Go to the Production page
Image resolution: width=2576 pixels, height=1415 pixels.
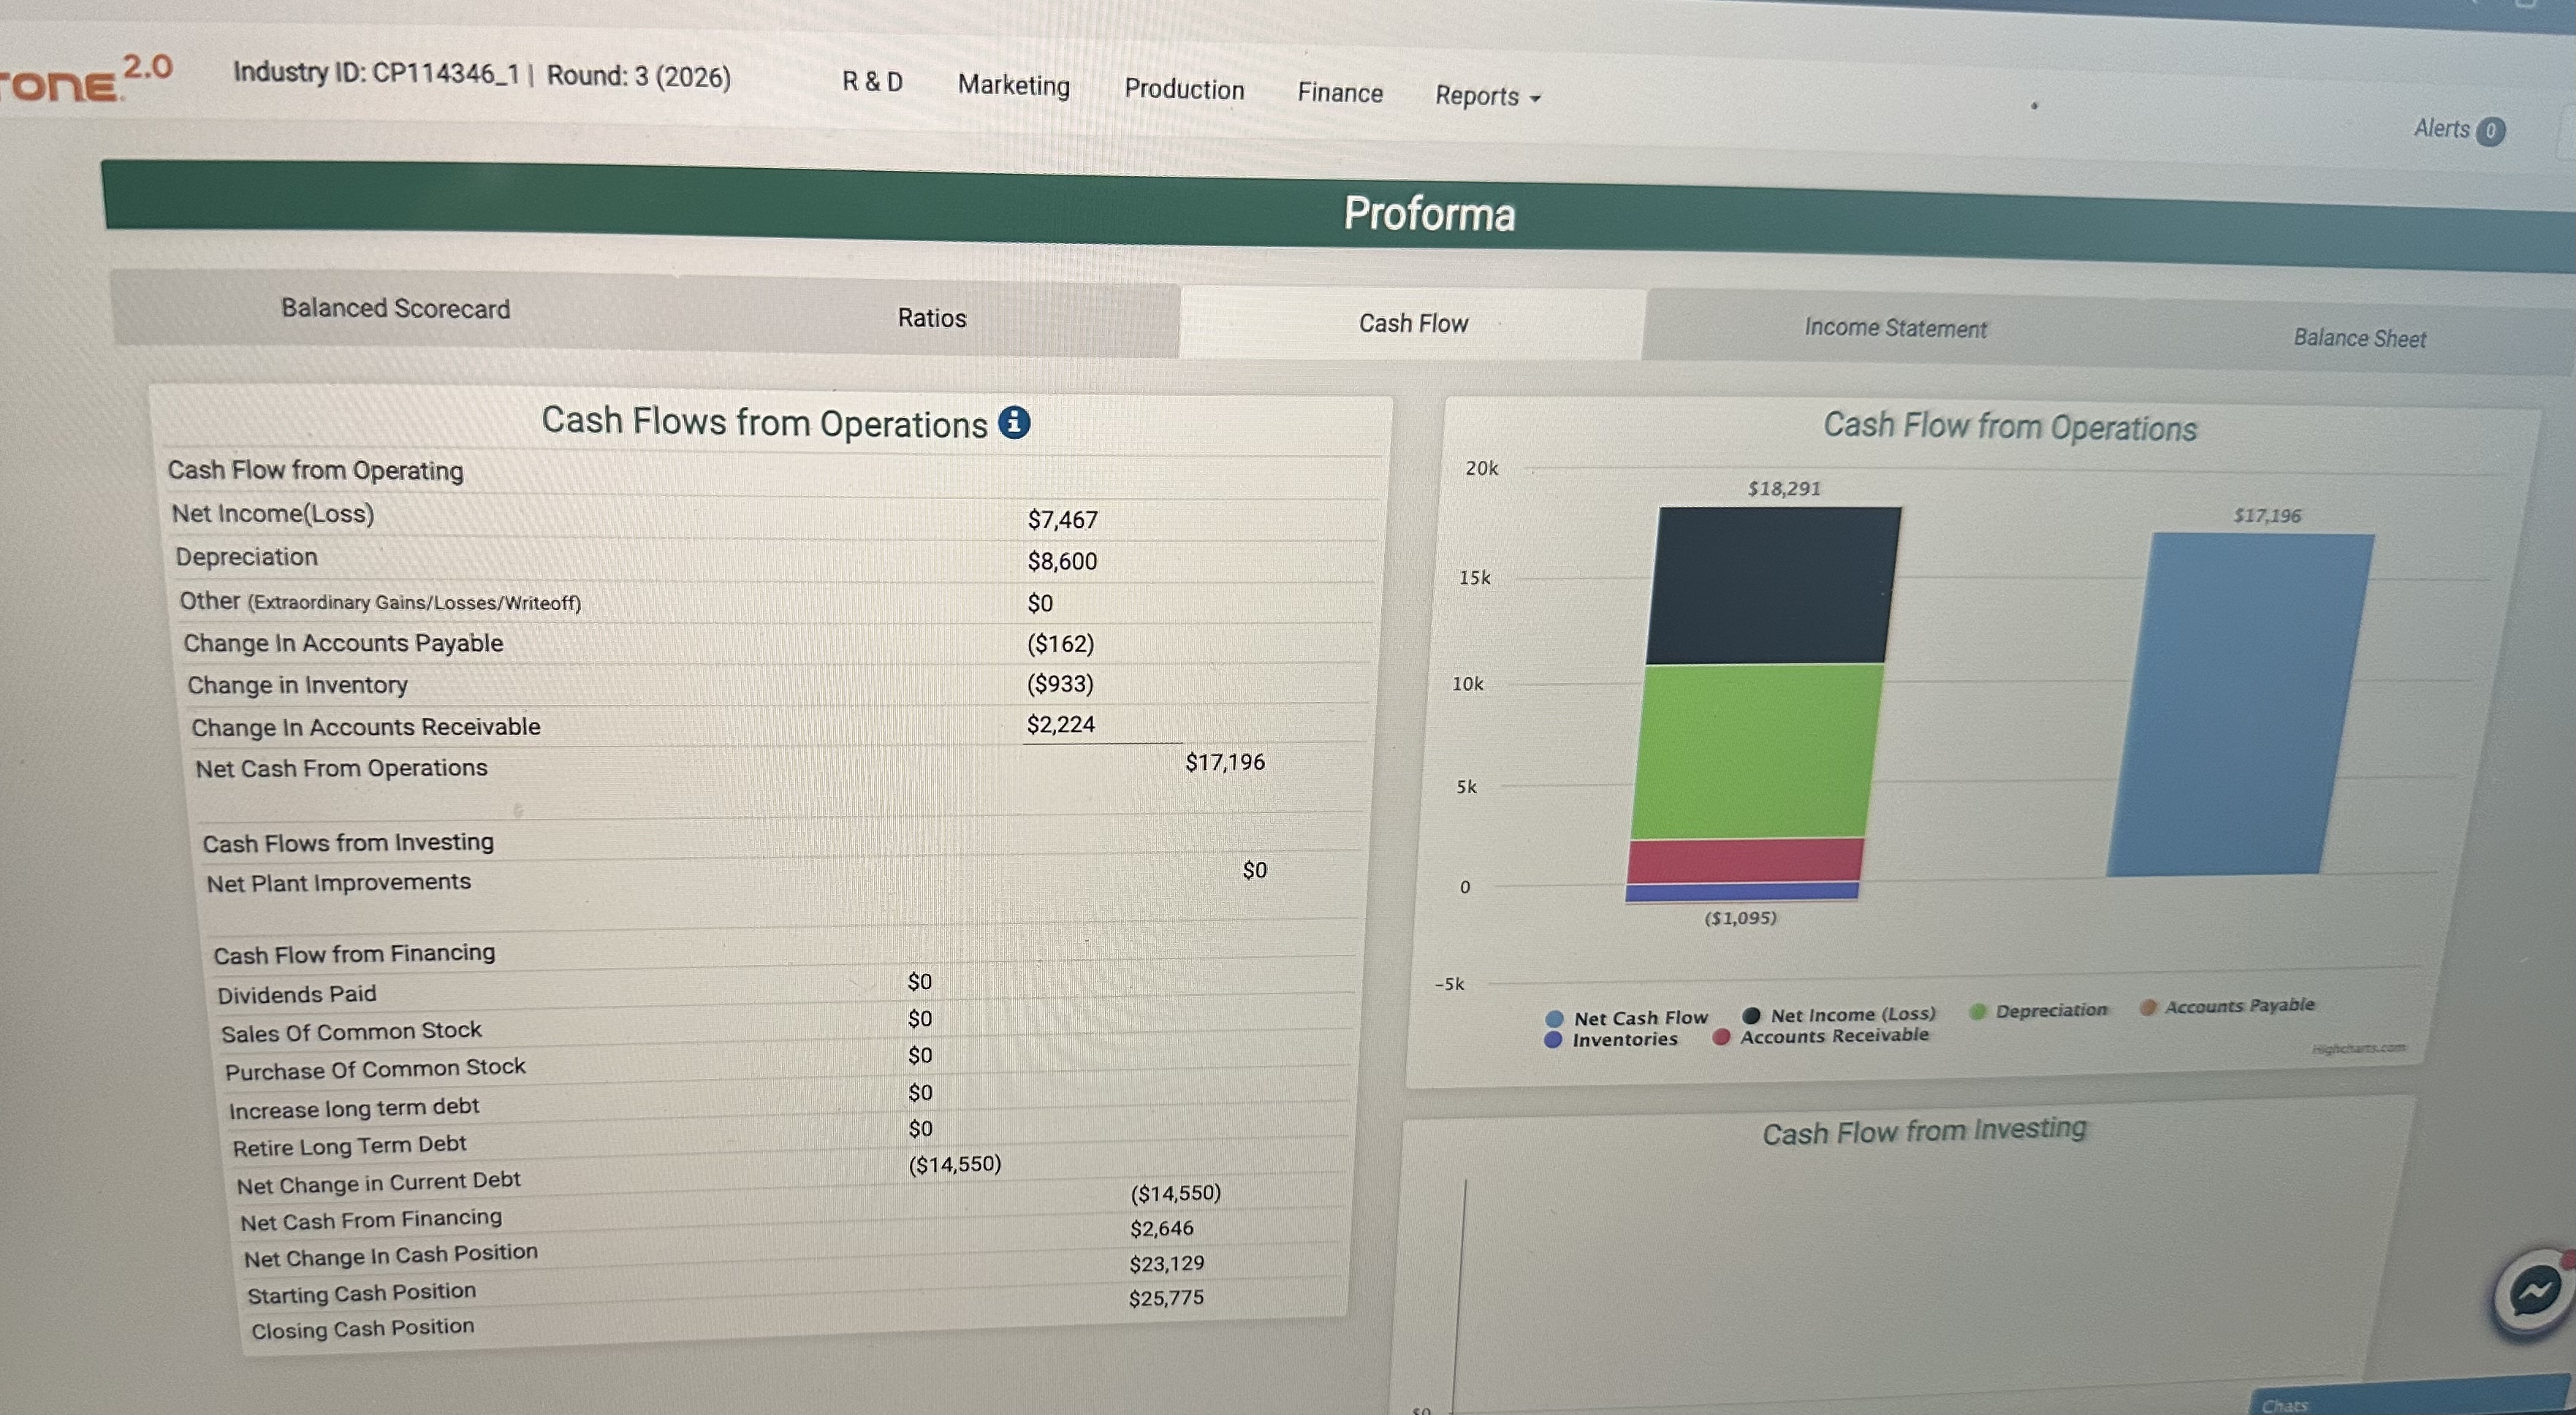1184,89
